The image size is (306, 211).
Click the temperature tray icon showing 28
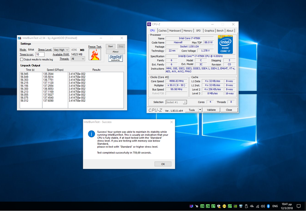pyautogui.click(x=202, y=206)
